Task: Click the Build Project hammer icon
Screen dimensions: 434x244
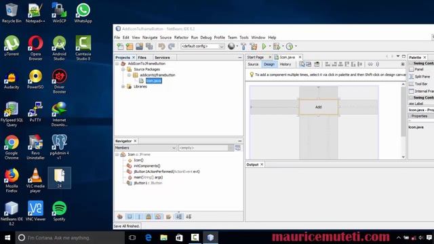Action: click(x=243, y=46)
